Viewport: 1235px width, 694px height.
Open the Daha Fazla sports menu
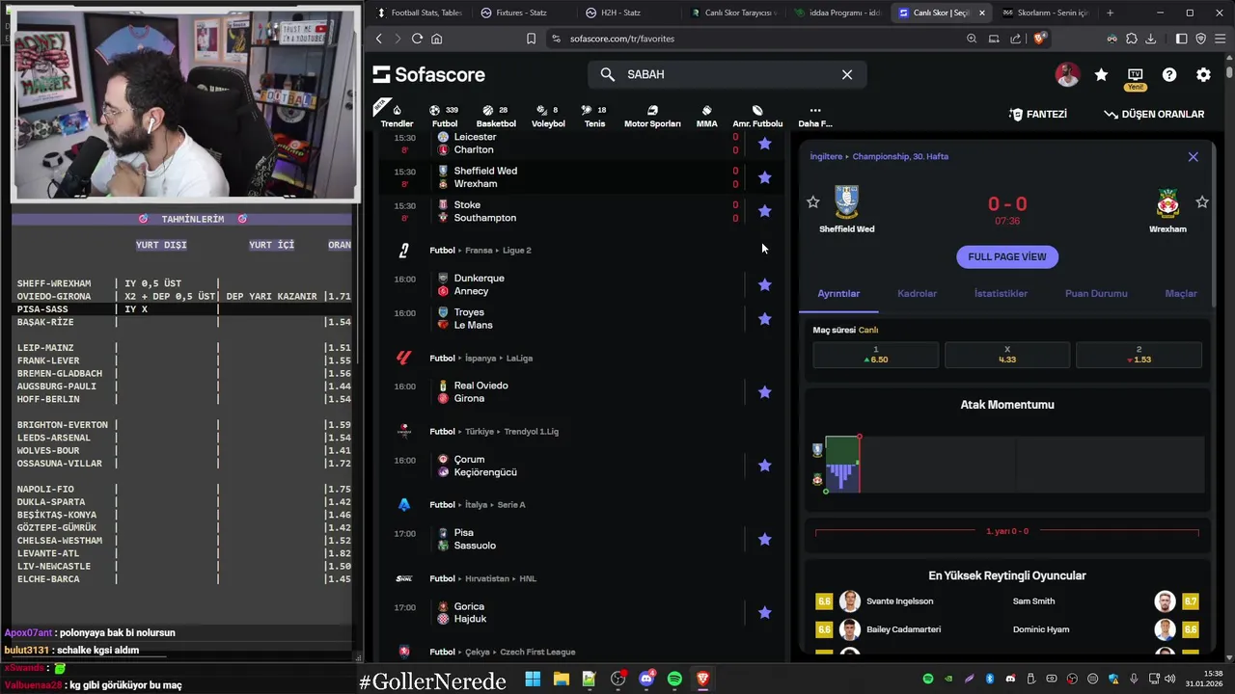(x=815, y=116)
